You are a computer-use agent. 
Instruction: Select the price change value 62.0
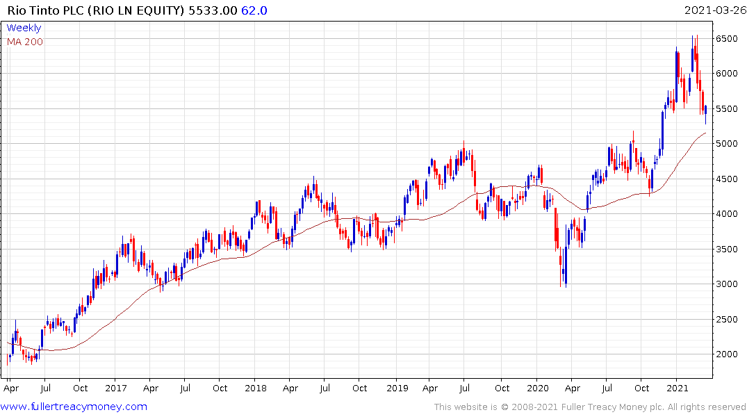coord(254,10)
